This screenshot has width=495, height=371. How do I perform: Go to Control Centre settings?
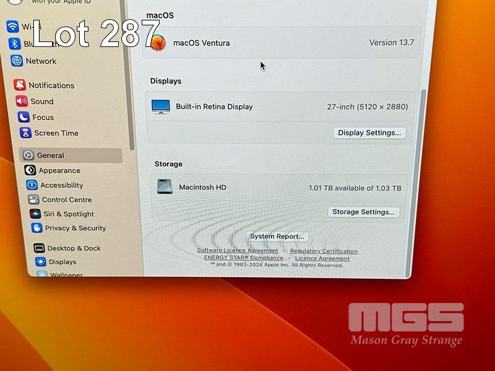66,200
